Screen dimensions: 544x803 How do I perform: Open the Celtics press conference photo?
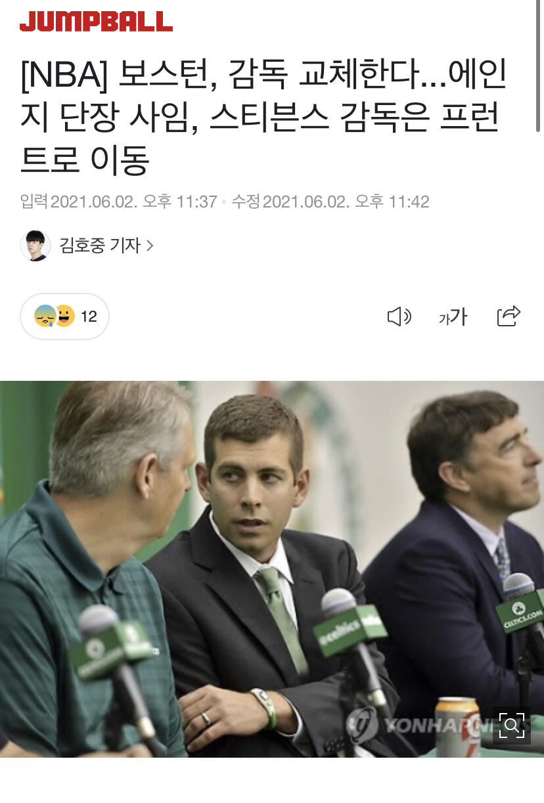[272, 569]
